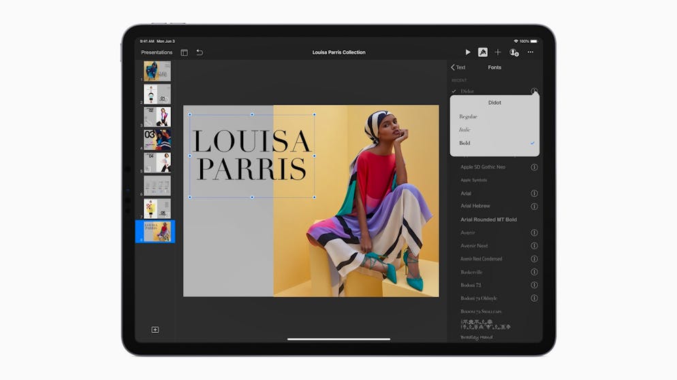Open info for Bodoni 72 Oldstyle

(x=534, y=298)
